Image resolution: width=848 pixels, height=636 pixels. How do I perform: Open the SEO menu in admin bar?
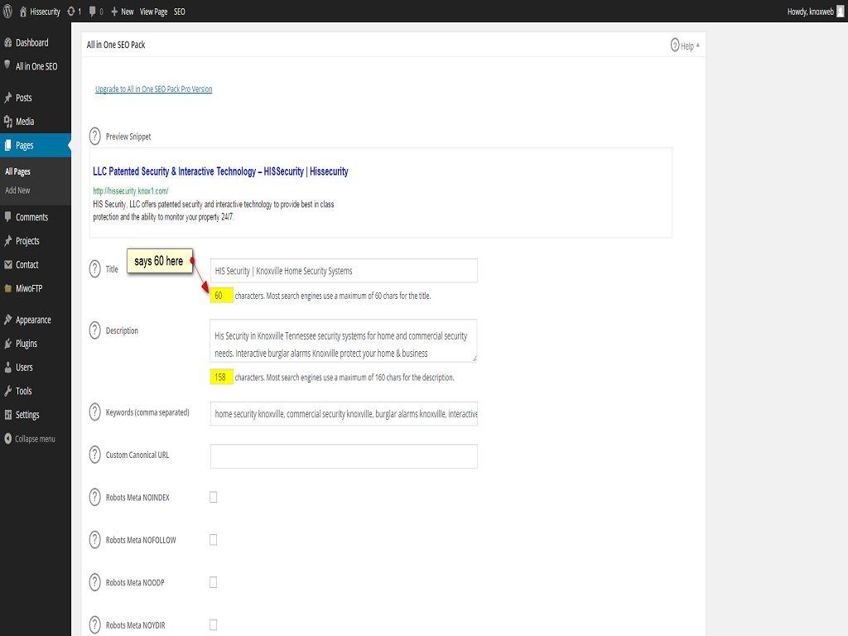coord(180,12)
